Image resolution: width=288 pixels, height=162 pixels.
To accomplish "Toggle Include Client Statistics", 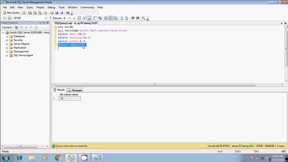I will click(x=100, y=18).
